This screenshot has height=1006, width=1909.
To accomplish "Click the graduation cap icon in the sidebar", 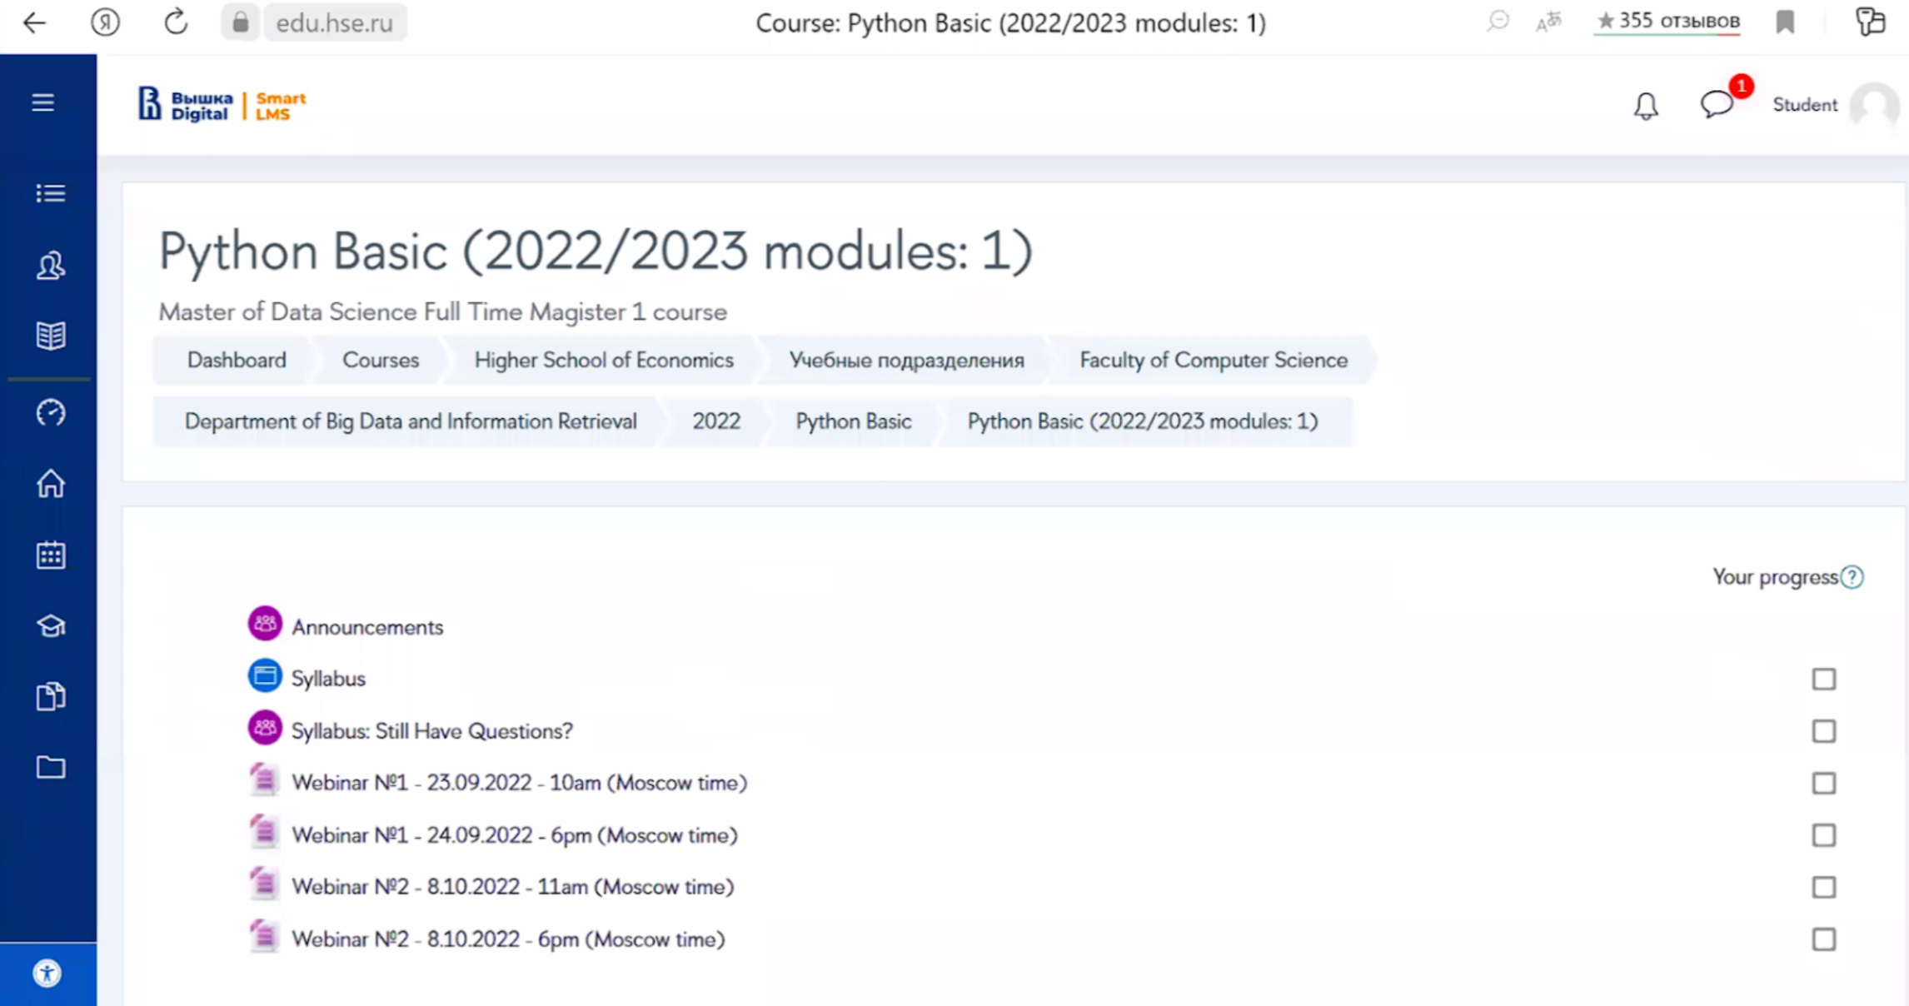I will [x=50, y=625].
